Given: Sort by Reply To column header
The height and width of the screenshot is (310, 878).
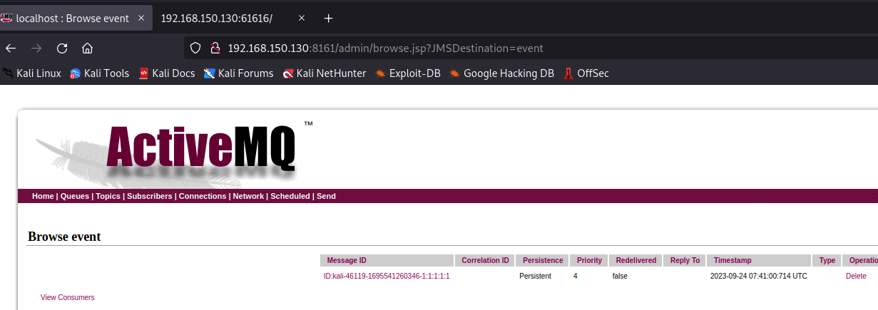Looking at the screenshot, I should coord(685,260).
